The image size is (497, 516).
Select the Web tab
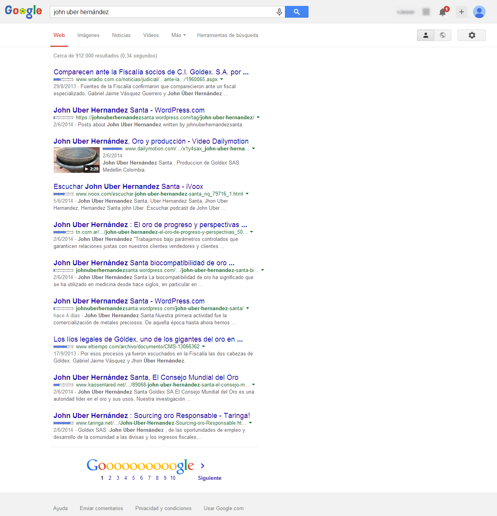pos(59,35)
